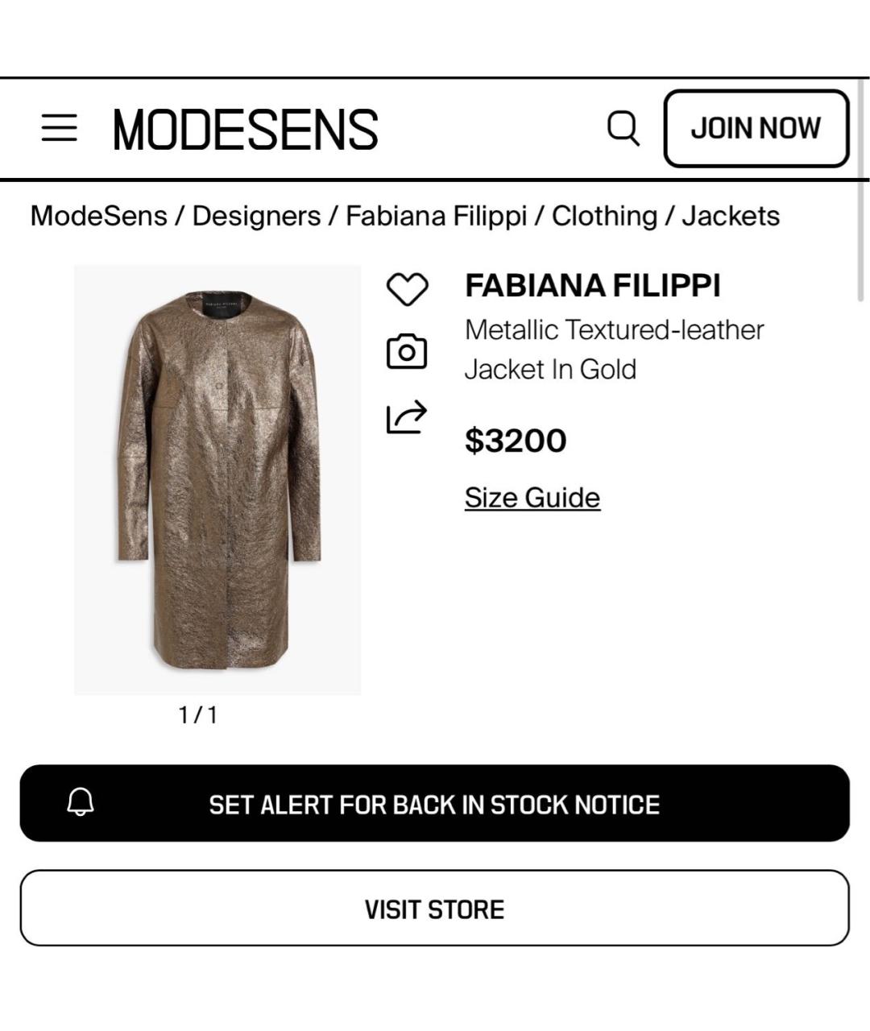Screen dimensions: 870x1031
Task: Click the bell alert icon
Action: (81, 803)
